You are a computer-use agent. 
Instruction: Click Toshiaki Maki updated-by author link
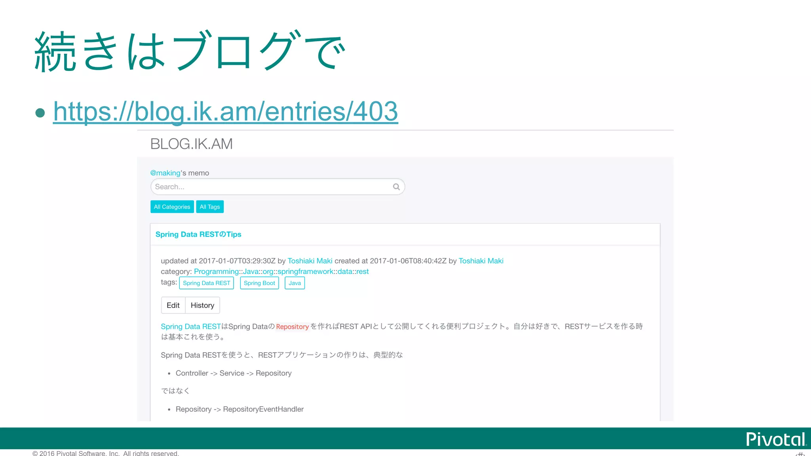click(x=310, y=261)
